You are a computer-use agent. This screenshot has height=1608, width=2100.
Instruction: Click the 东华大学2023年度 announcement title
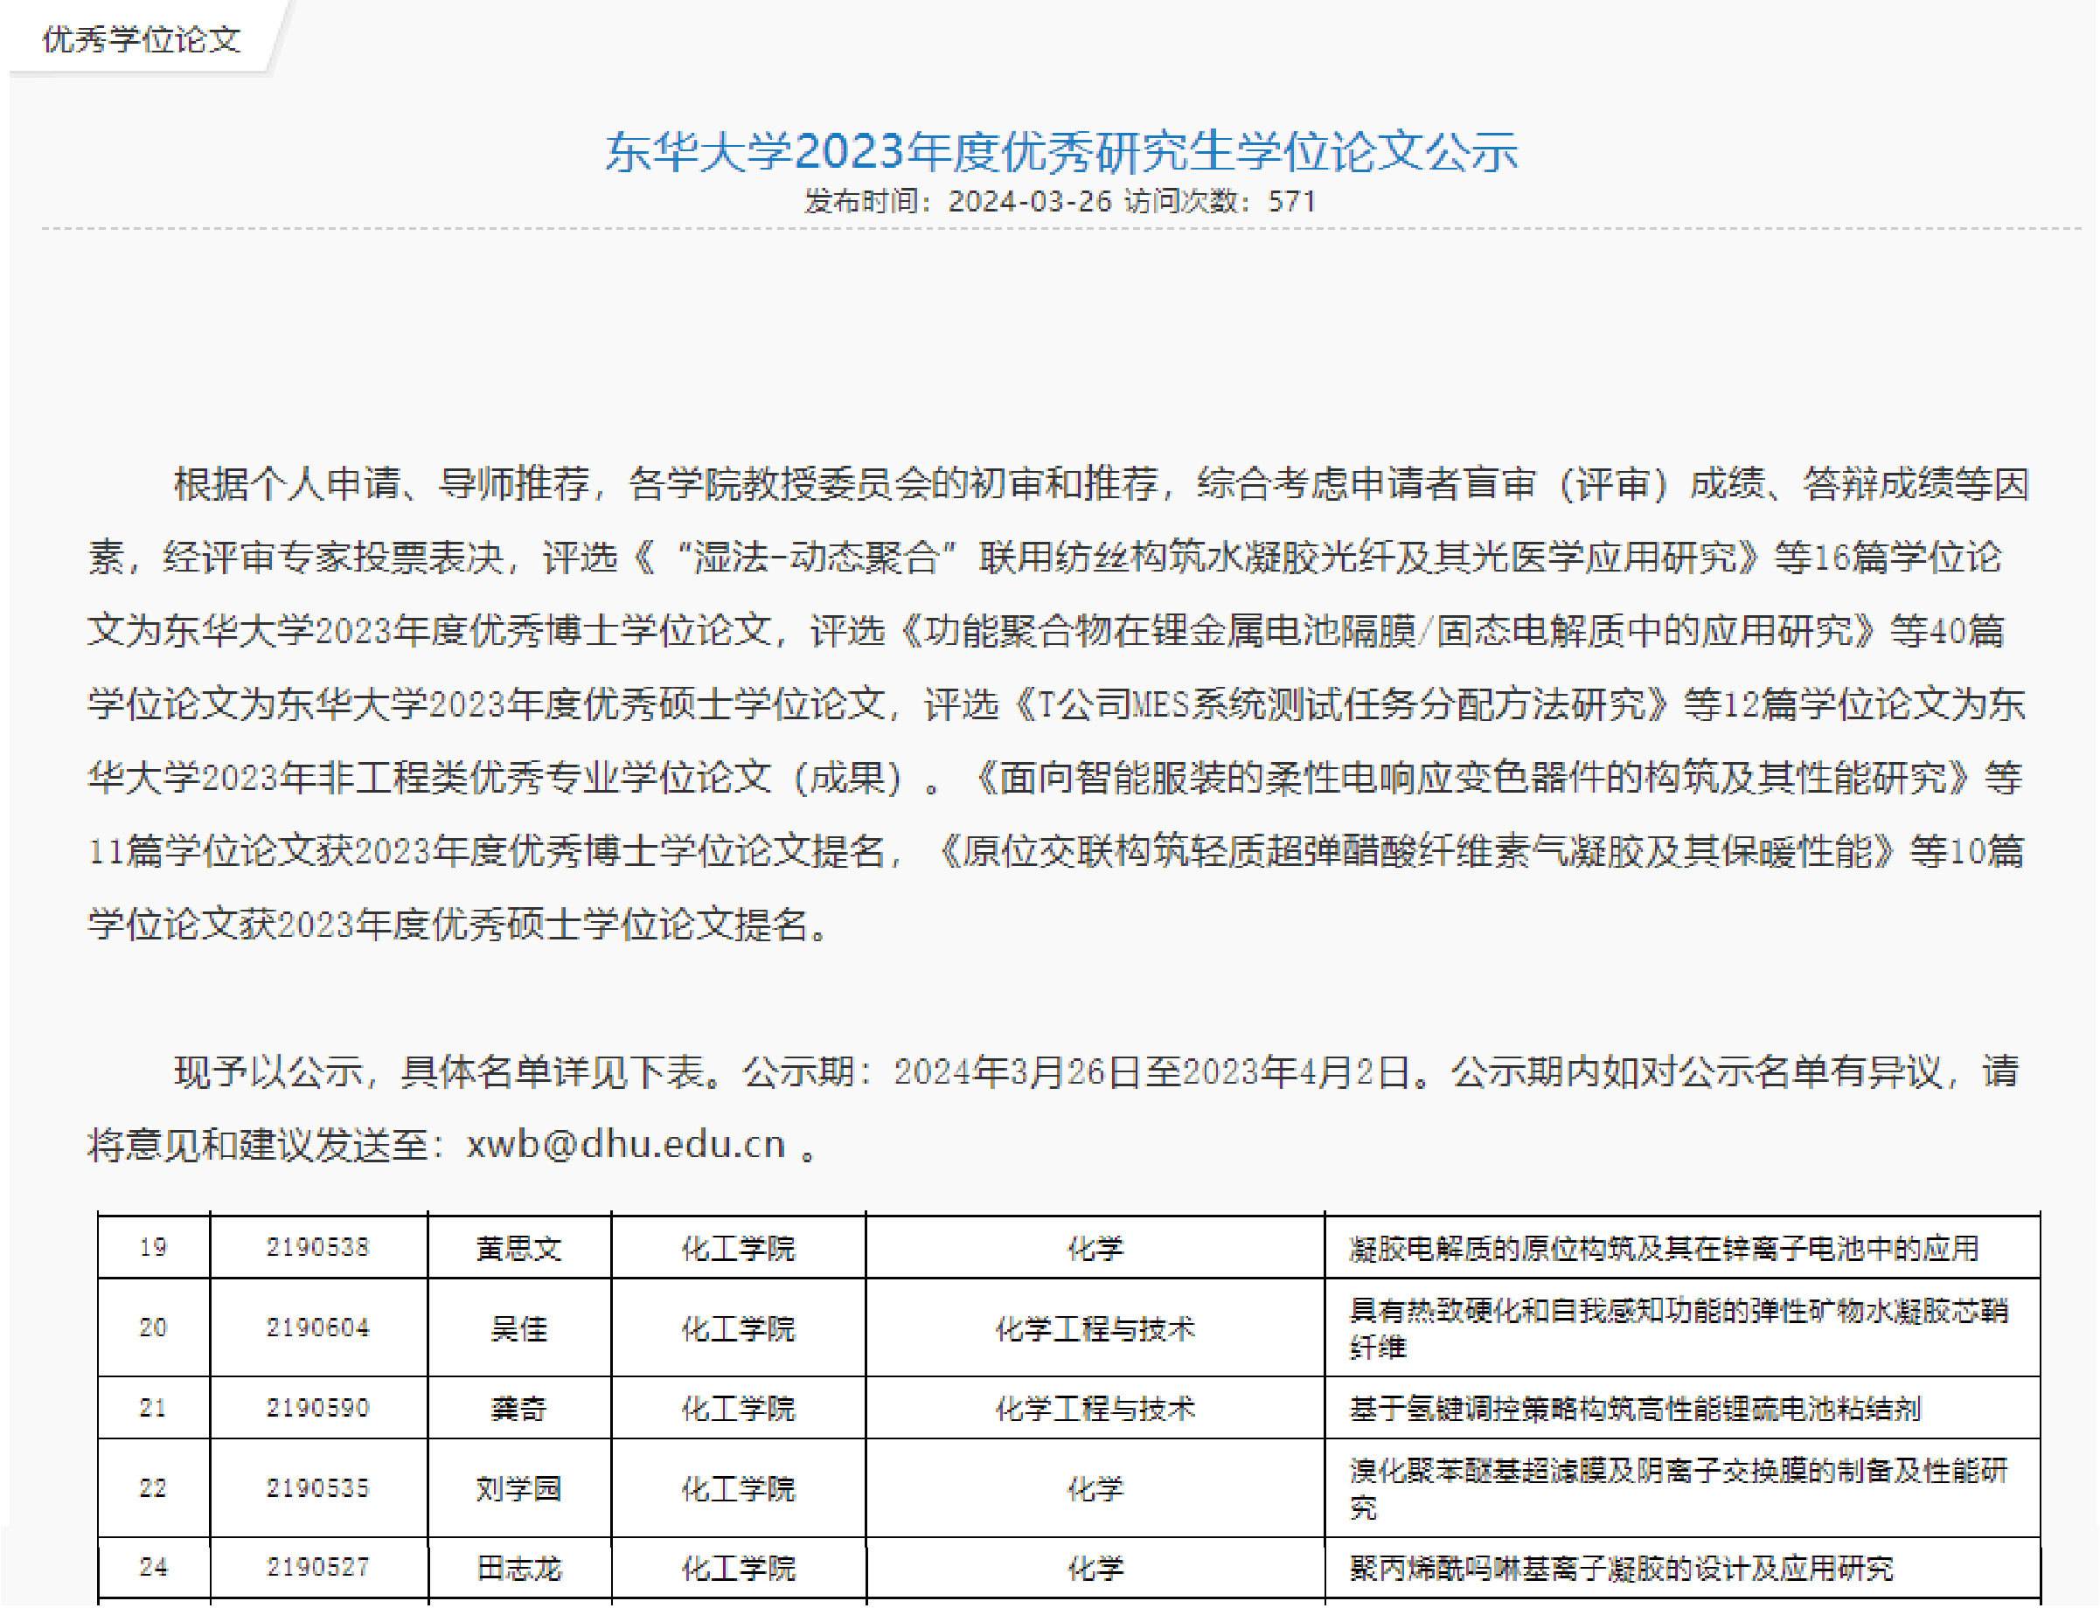coord(1061,151)
